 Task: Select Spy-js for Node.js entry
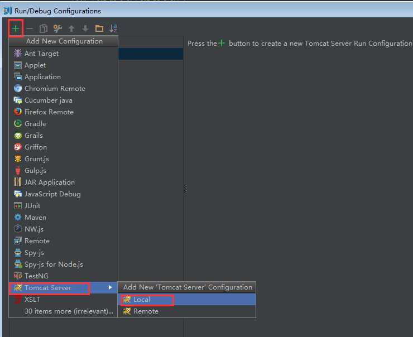[63, 264]
